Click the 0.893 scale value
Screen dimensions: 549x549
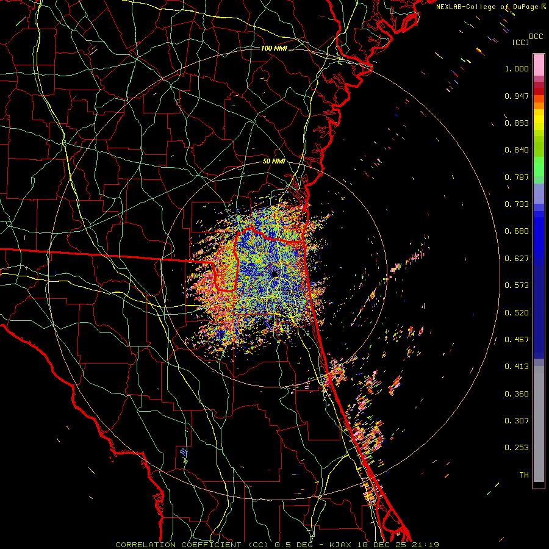point(517,123)
